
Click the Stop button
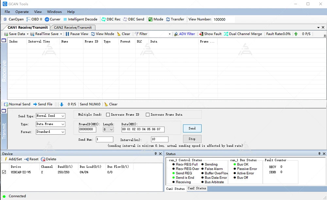coord(192,139)
